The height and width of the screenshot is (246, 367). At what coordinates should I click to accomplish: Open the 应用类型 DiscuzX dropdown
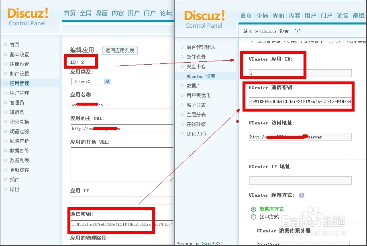(x=91, y=81)
